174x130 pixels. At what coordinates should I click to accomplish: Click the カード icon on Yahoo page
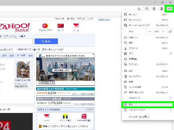point(61,26)
